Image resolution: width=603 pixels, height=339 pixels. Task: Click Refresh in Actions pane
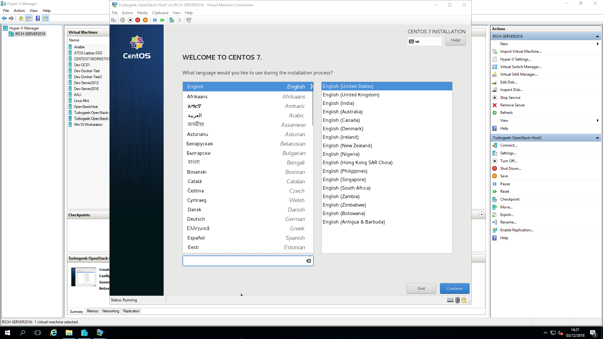click(x=506, y=113)
